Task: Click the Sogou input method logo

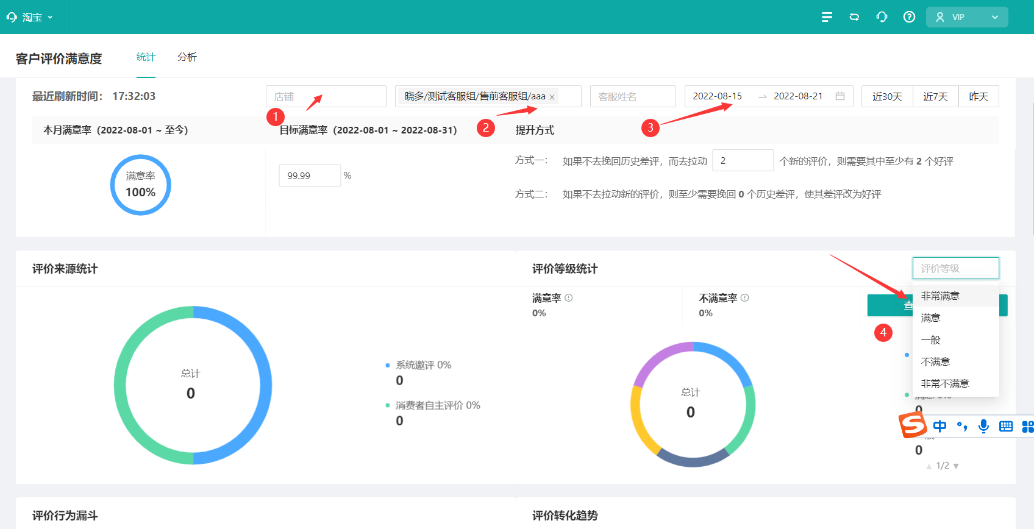Action: tap(913, 425)
